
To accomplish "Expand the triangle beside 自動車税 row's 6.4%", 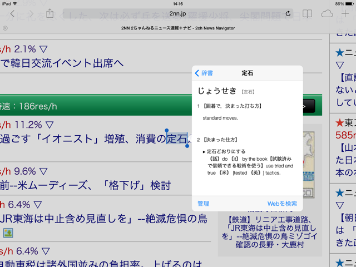I will coord(46,251).
